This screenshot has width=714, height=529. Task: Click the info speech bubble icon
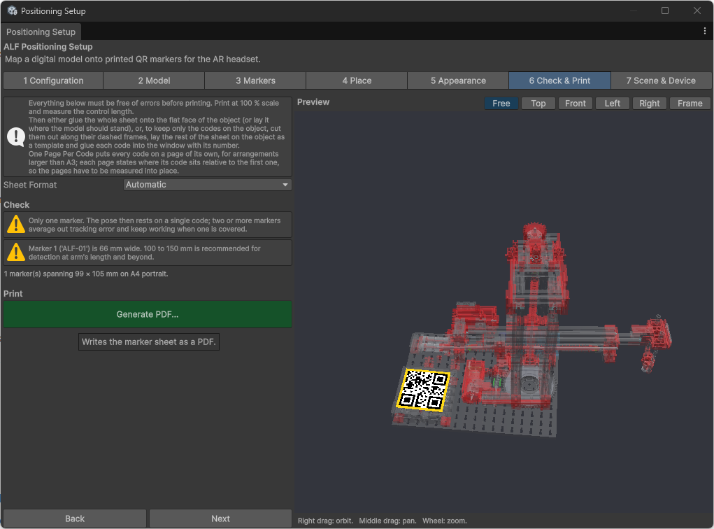(16, 136)
